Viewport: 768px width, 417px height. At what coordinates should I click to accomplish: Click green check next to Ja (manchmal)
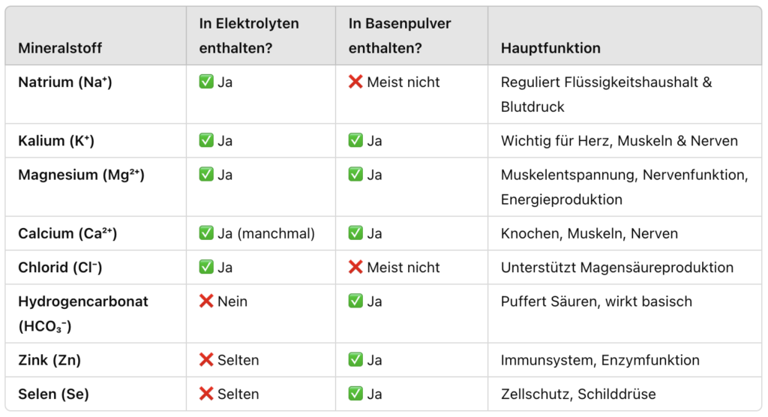pyautogui.click(x=206, y=232)
